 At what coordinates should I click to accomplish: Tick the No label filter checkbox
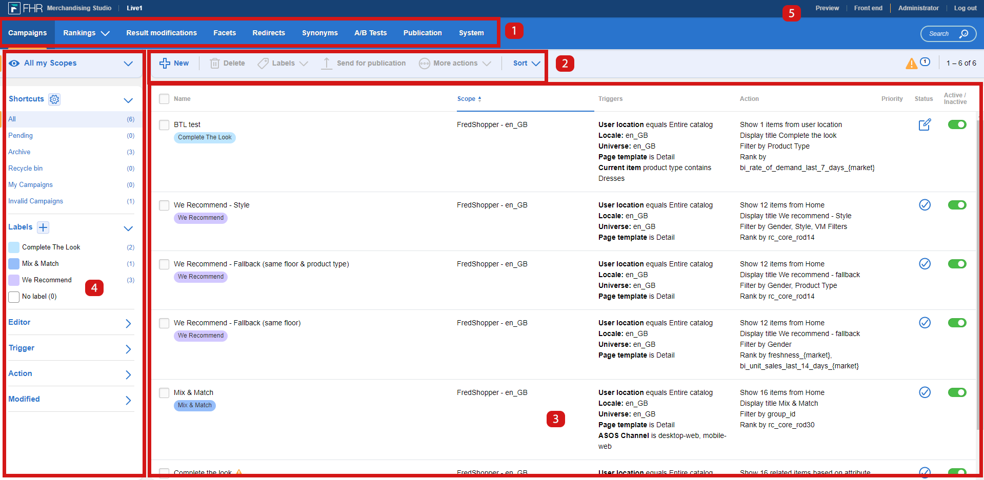click(x=14, y=297)
